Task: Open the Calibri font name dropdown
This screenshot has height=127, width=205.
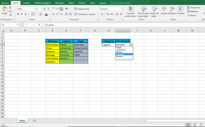Action: point(34,9)
